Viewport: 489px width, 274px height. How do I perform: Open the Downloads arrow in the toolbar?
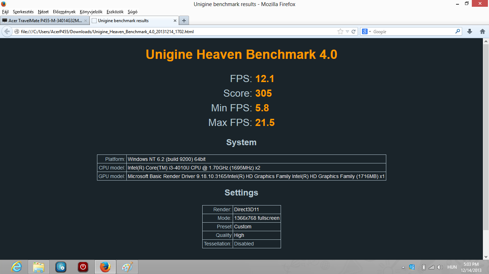470,31
